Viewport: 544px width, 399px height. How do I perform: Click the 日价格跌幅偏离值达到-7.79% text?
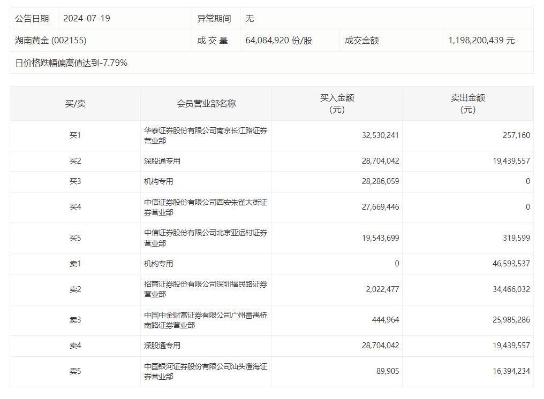[x=71, y=63]
